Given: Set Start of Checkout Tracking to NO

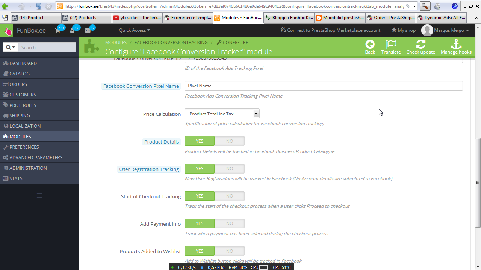Looking at the screenshot, I should (x=230, y=196).
